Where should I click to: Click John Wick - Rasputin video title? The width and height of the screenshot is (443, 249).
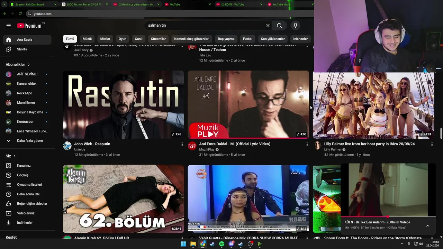click(92, 144)
